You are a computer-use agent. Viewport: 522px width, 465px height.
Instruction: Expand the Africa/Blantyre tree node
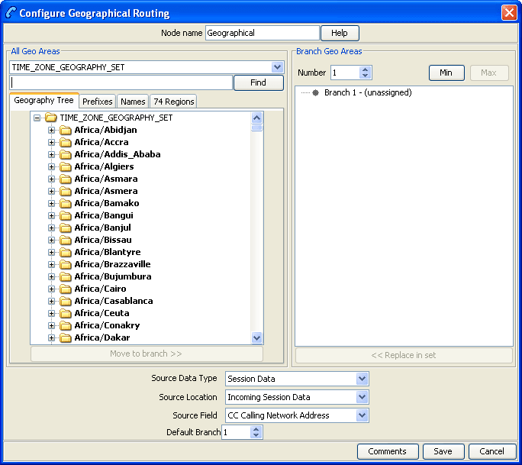(x=51, y=252)
